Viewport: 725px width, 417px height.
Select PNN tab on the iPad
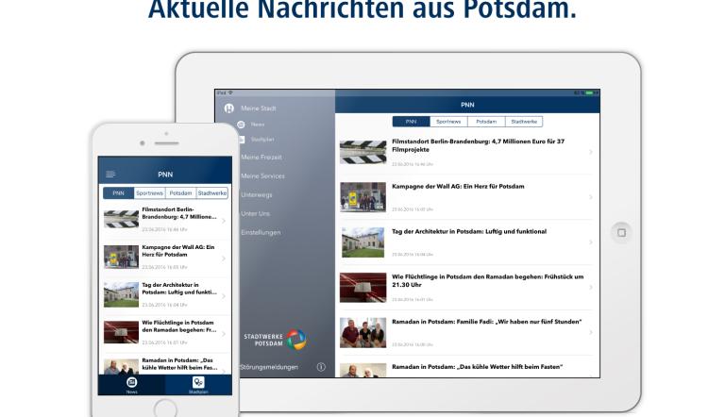411,122
